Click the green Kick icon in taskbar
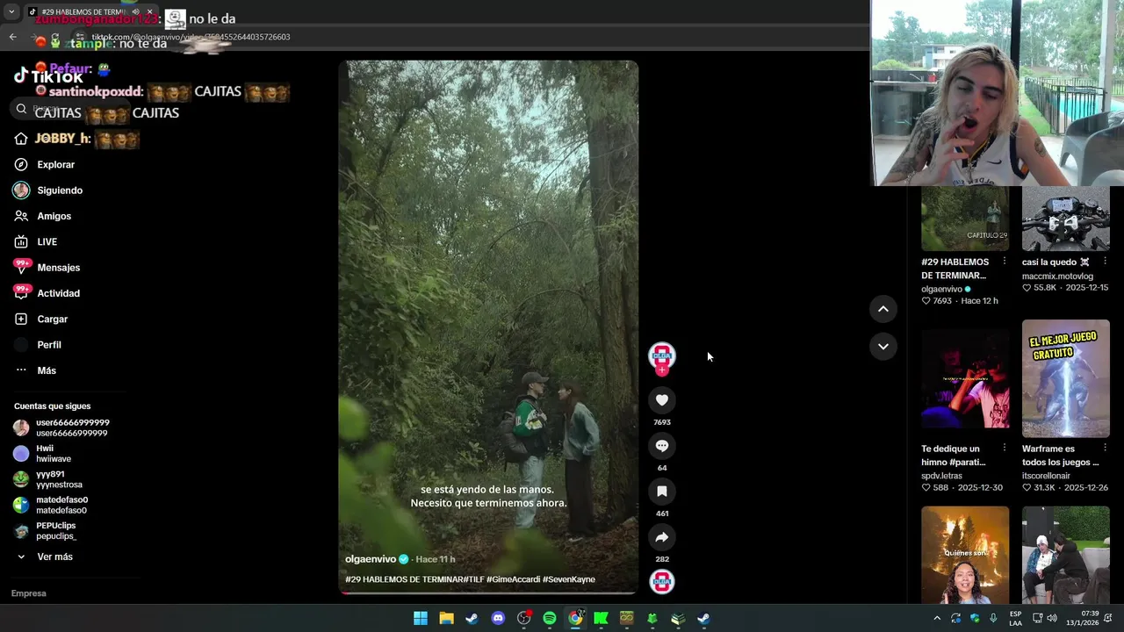Screen dimensions: 1124x632 pyautogui.click(x=601, y=618)
